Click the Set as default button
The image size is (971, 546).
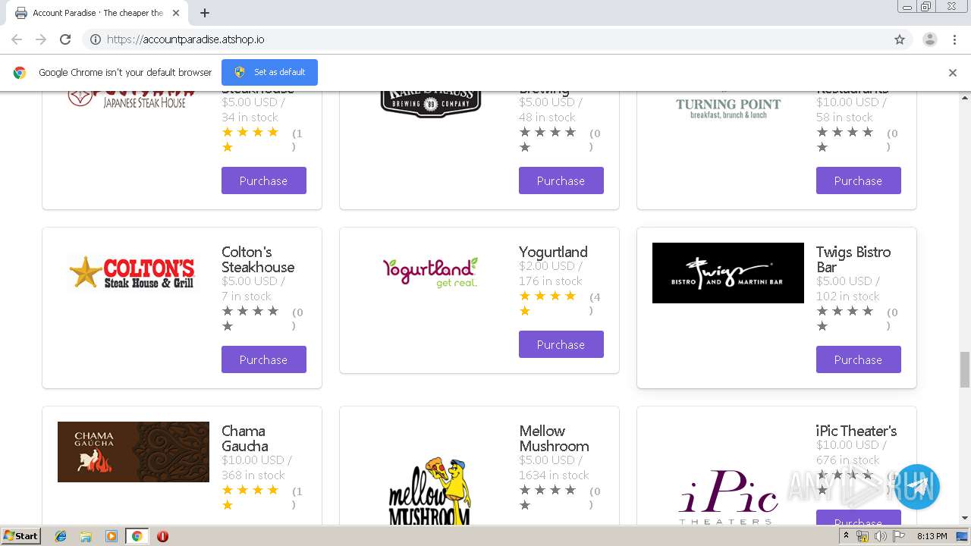pyautogui.click(x=269, y=72)
